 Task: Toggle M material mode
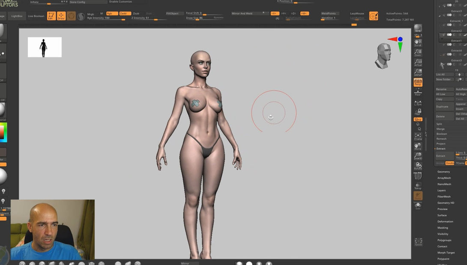pos(102,14)
